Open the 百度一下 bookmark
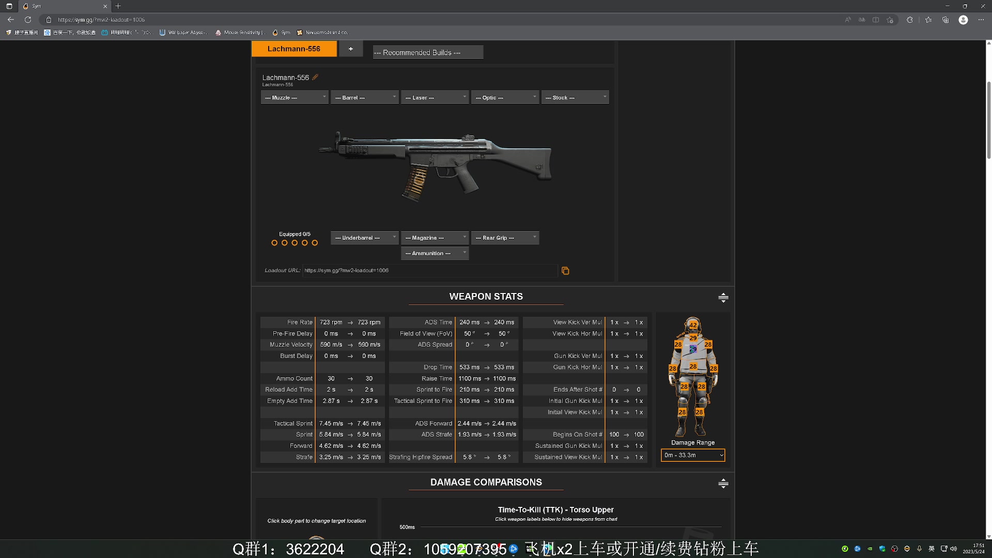The height and width of the screenshot is (558, 992). pyautogui.click(x=70, y=33)
